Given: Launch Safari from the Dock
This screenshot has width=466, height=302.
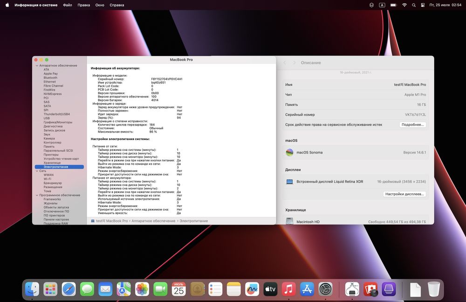Looking at the screenshot, I should pyautogui.click(x=69, y=289).
